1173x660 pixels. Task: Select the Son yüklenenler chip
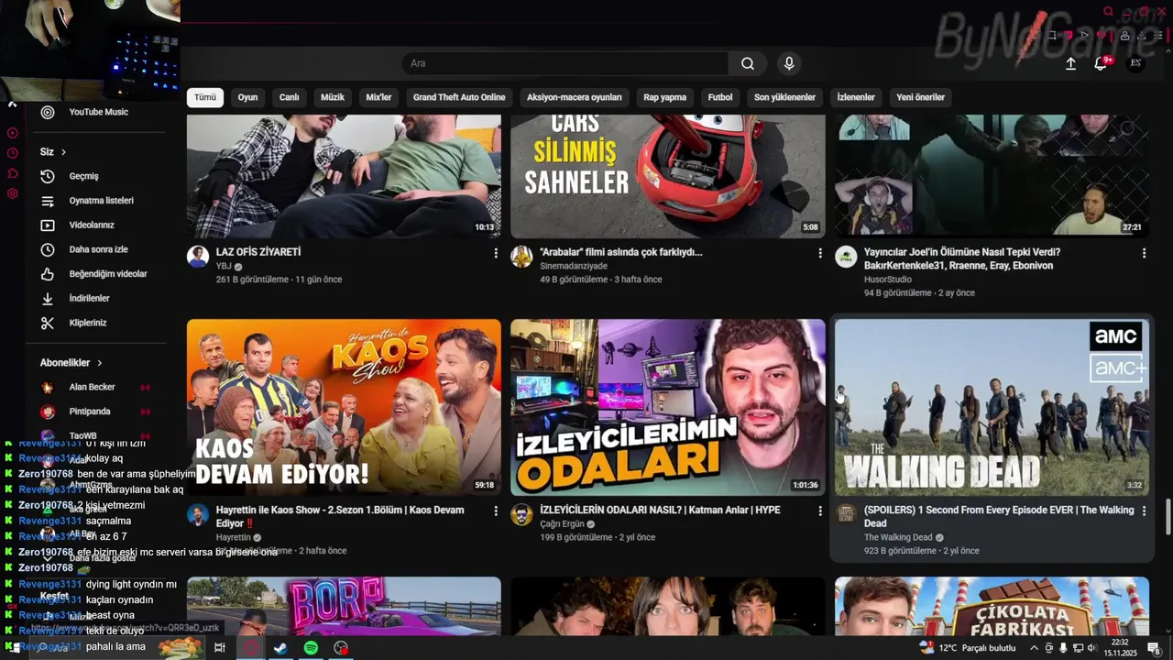point(784,97)
